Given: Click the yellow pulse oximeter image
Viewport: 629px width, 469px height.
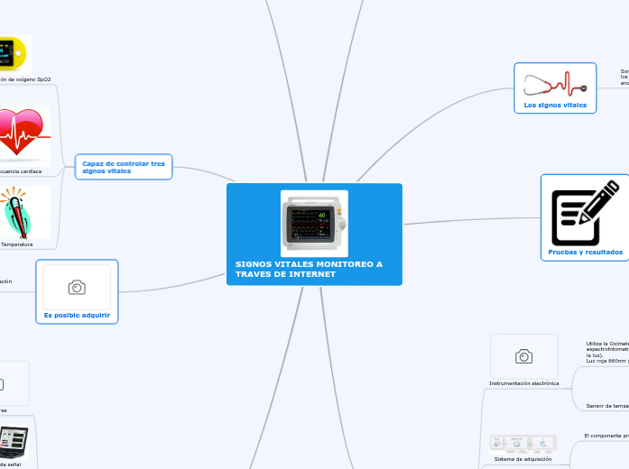Looking at the screenshot, I should [14, 54].
